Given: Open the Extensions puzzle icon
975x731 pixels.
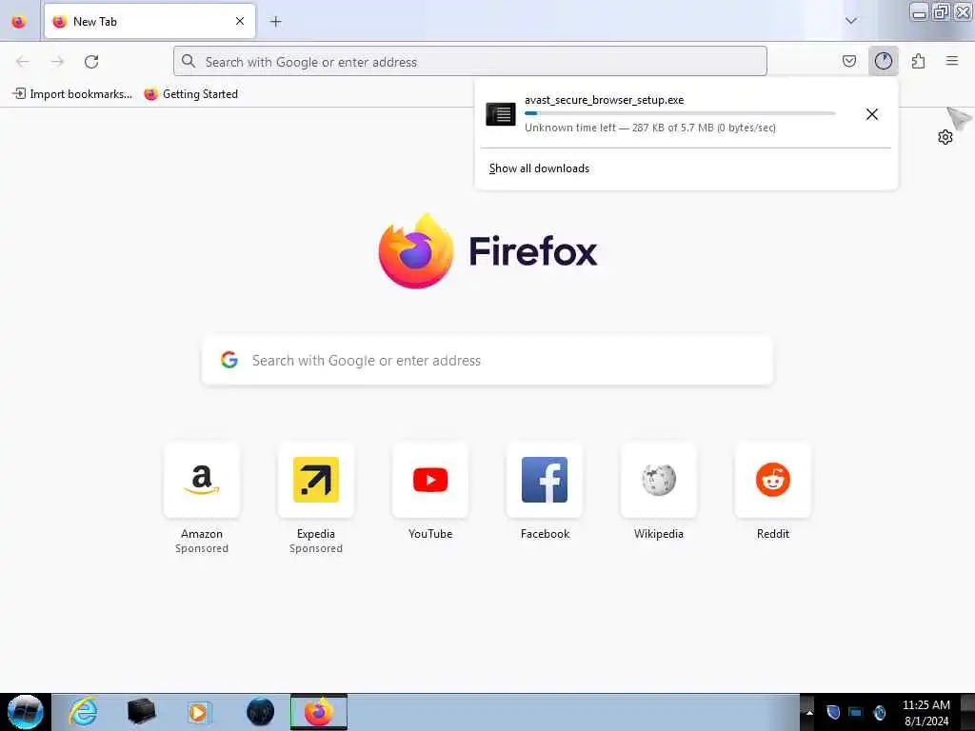Looking at the screenshot, I should pos(918,61).
